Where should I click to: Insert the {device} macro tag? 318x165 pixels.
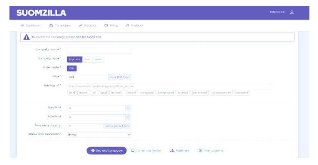click(131, 93)
